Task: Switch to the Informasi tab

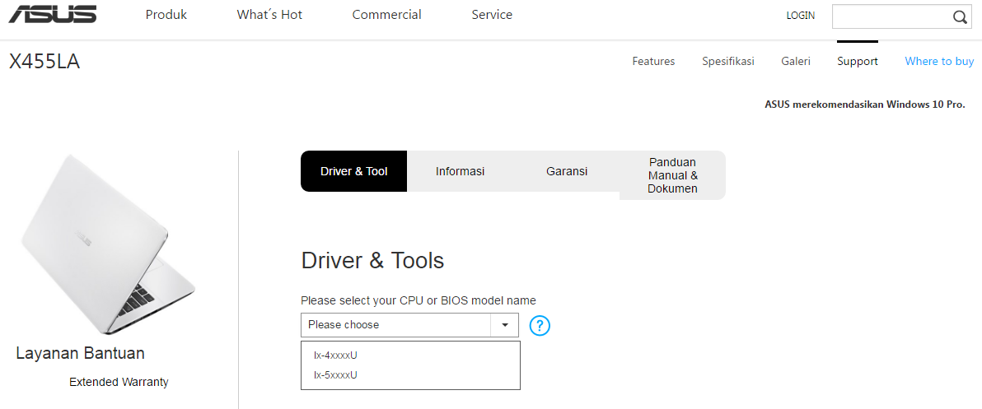Action: coord(460,171)
